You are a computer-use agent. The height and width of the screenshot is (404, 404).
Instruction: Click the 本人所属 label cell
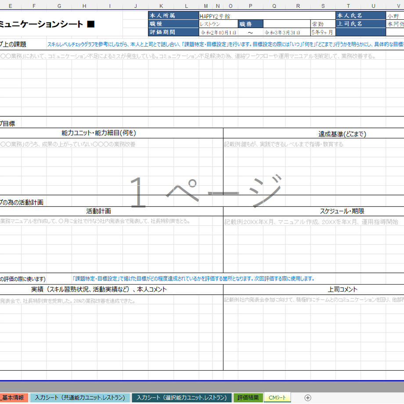173,16
